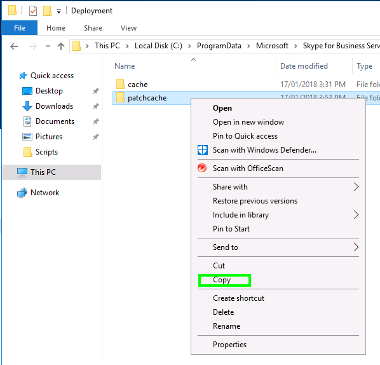Click the Network icon in the sidebar
The image size is (380, 365).
(22, 193)
